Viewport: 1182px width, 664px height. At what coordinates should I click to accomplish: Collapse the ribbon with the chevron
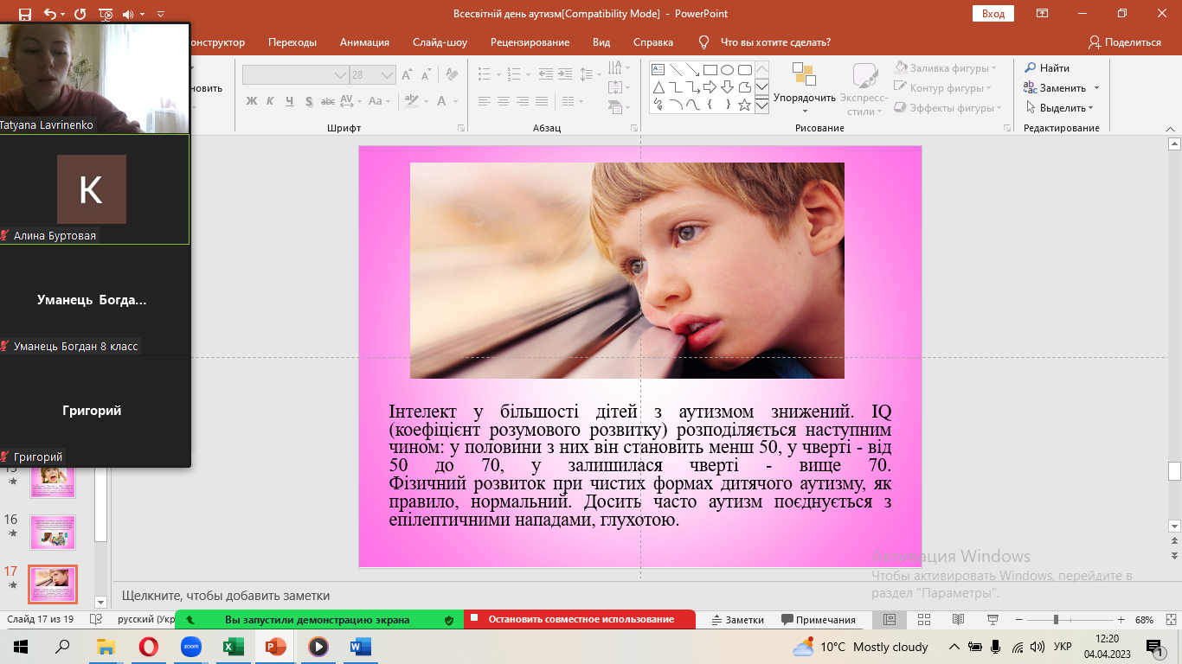1169,128
